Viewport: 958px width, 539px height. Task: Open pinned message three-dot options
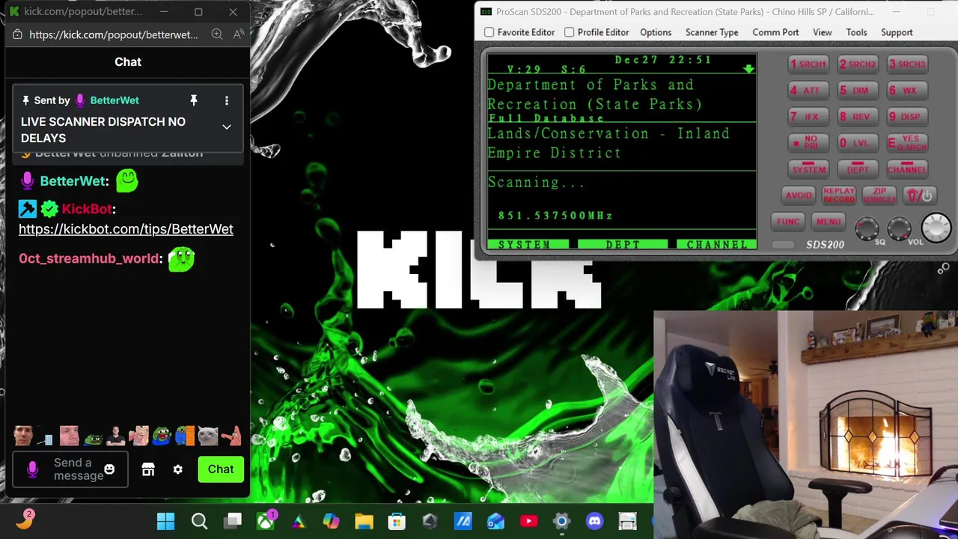(227, 100)
